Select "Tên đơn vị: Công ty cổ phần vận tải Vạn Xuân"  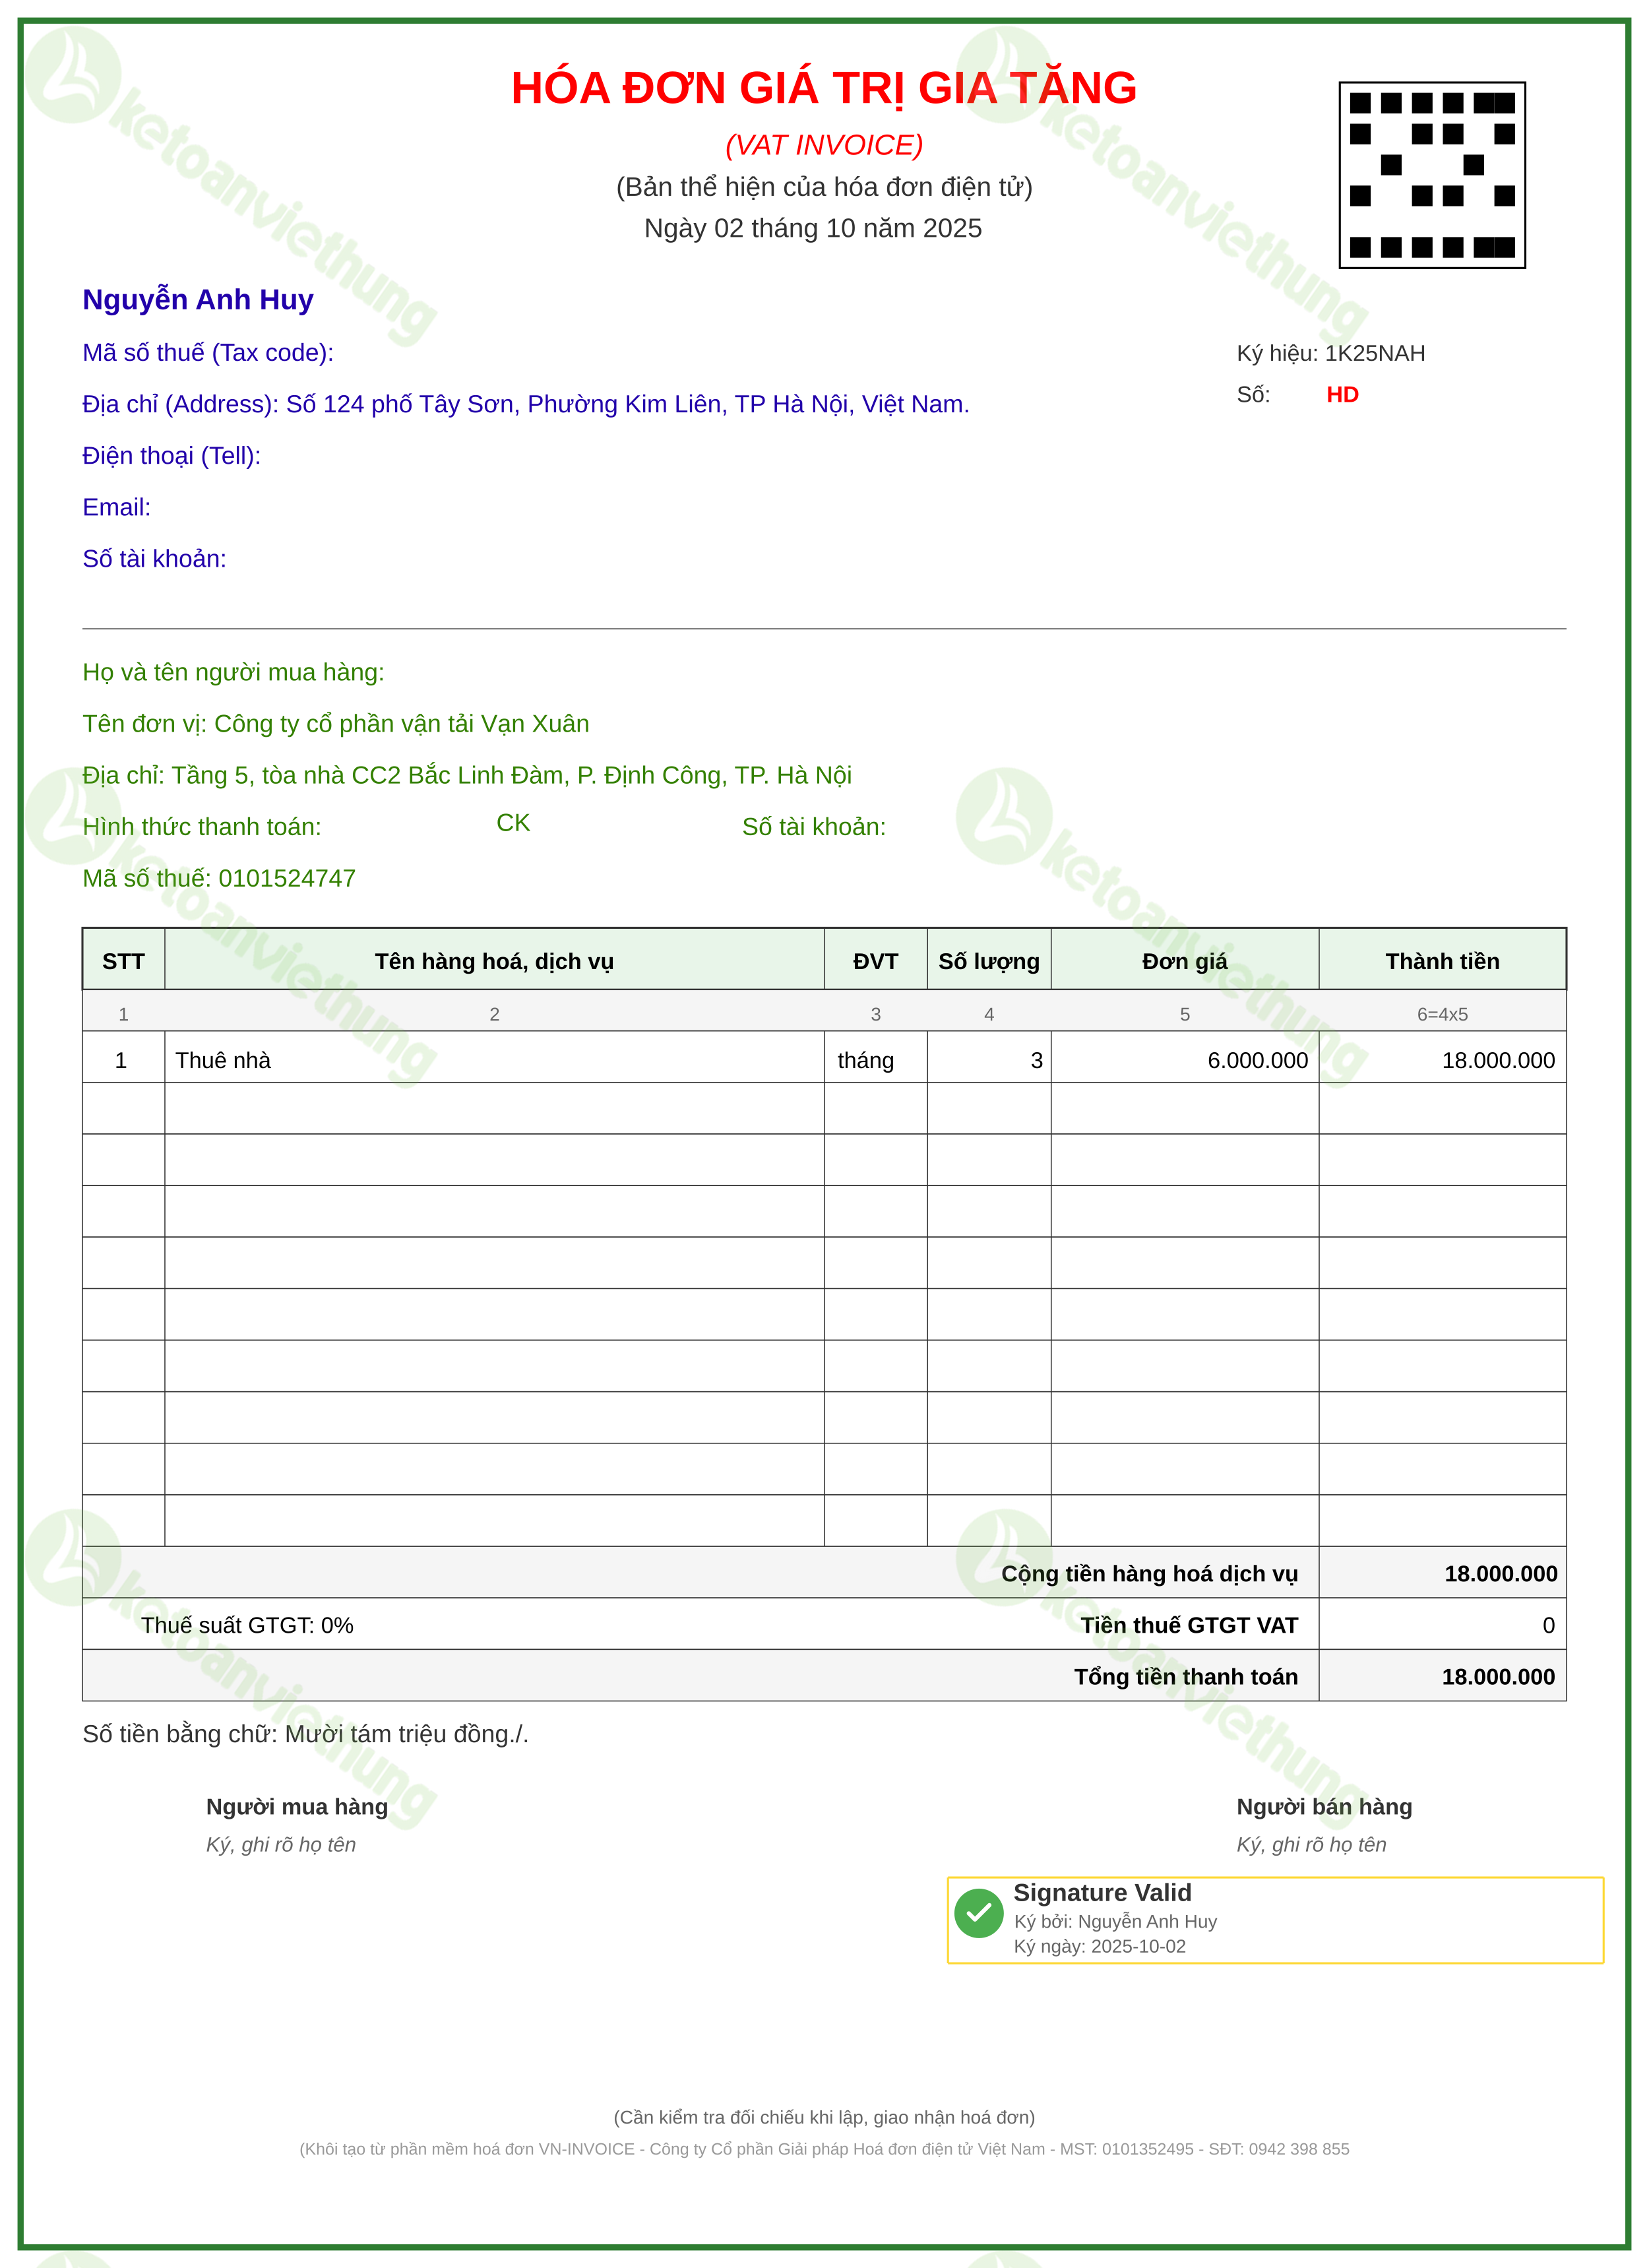click(x=336, y=724)
